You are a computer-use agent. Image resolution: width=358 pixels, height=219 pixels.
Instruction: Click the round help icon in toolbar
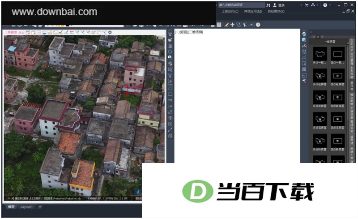(x=258, y=25)
